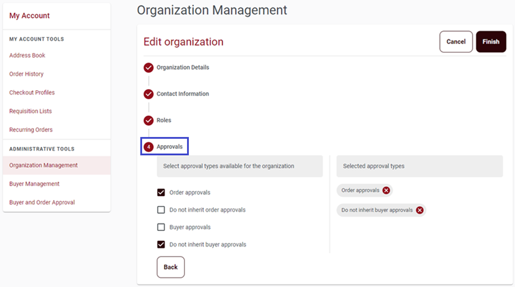This screenshot has width=515, height=287.
Task: Click the Edit organization heading
Action: coord(183,42)
